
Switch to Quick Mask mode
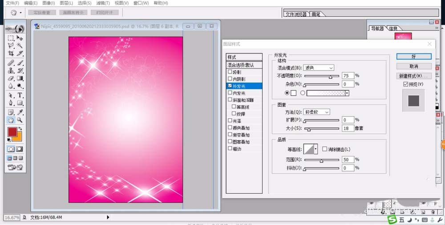pyautogui.click(x=19, y=149)
